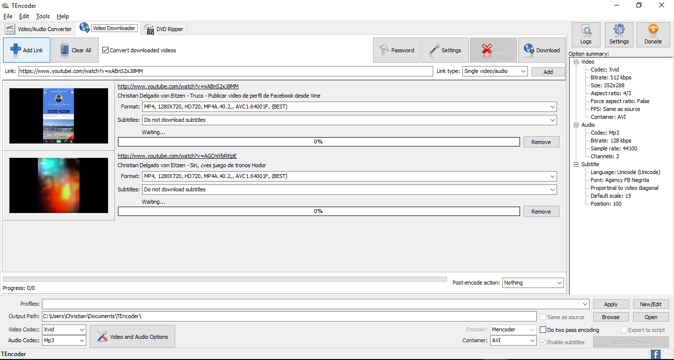Select Codec: Xvid in Option summary
Viewport: 674px width, 360px height.
tap(604, 70)
